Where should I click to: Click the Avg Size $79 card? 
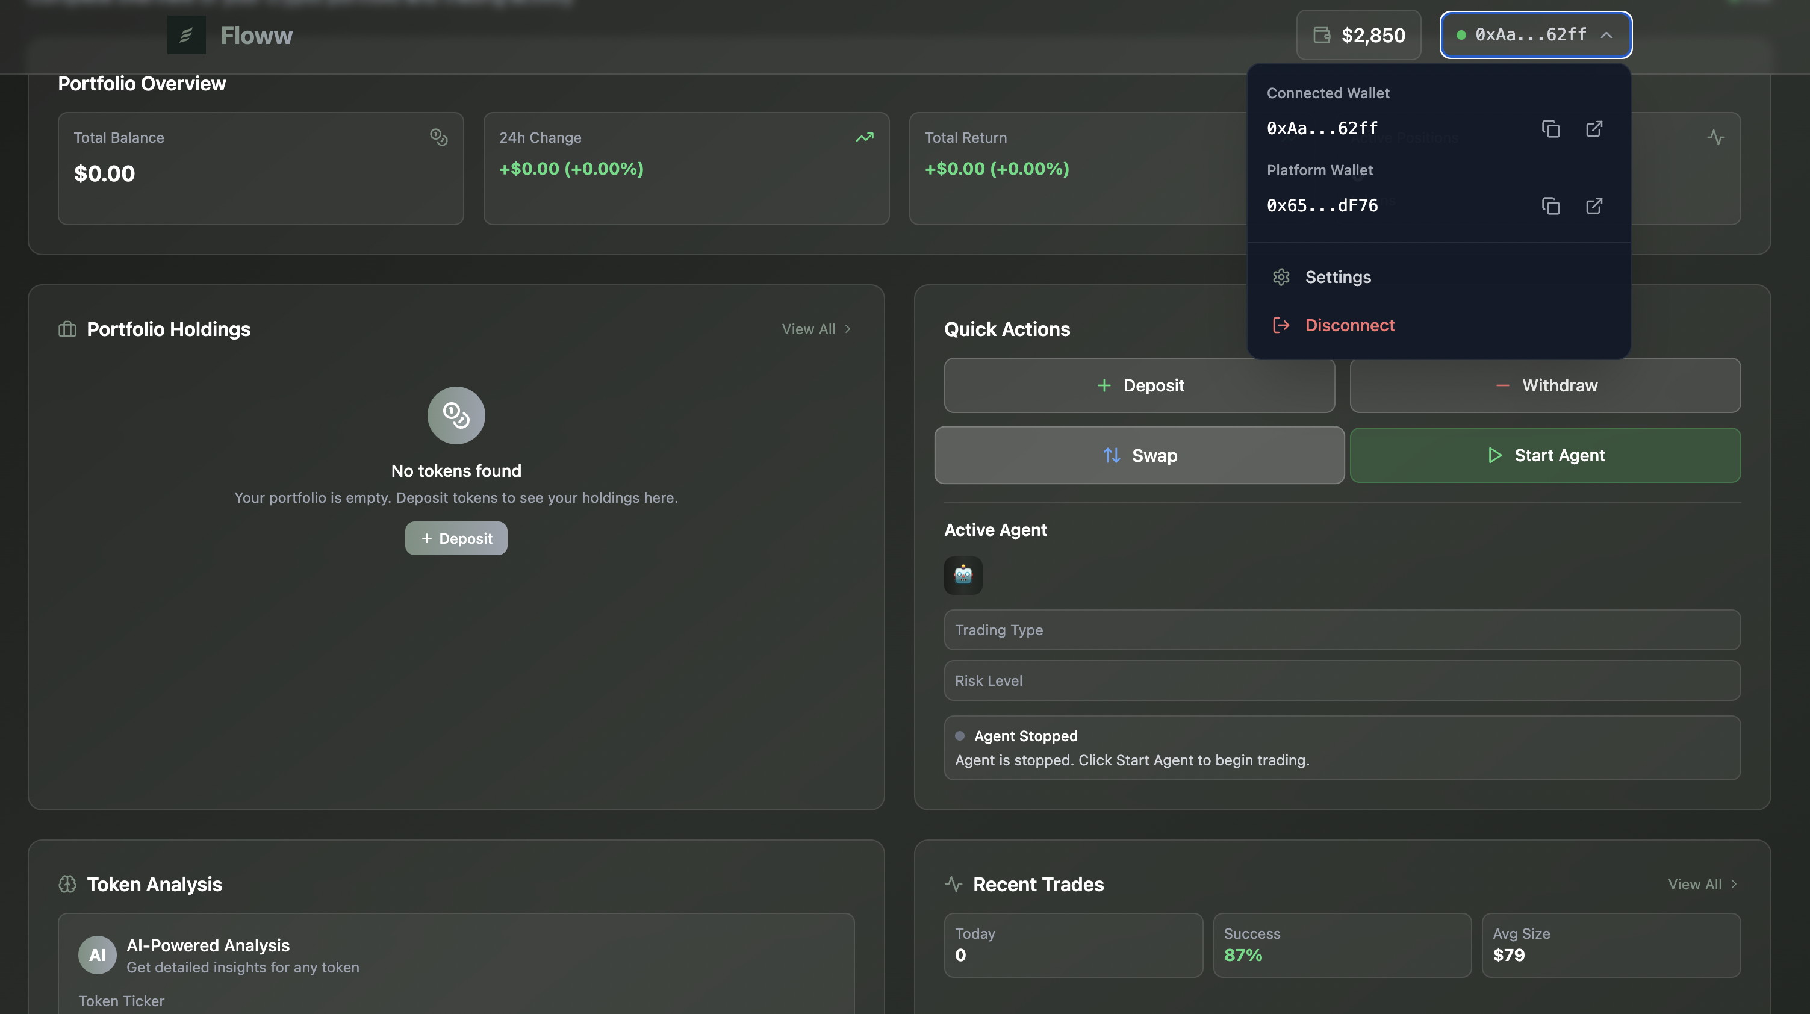1611,945
